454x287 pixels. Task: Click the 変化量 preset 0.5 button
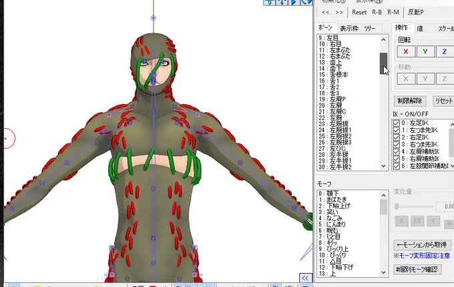(417, 221)
